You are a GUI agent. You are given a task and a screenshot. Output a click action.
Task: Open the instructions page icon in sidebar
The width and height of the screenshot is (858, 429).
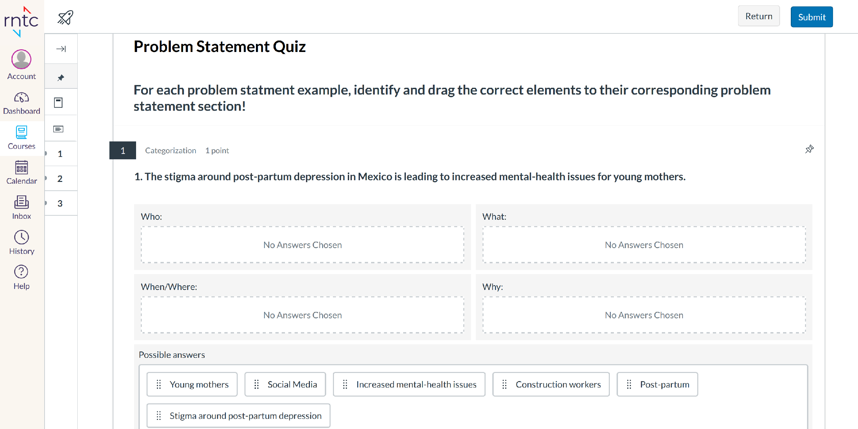(58, 103)
